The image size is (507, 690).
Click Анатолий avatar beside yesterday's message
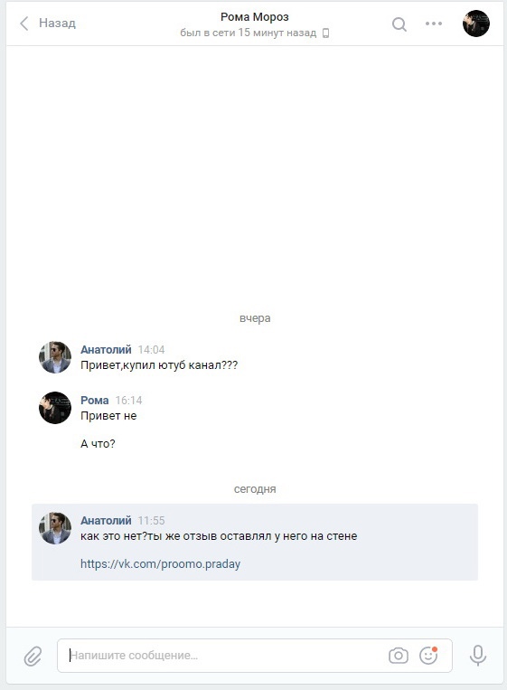point(55,357)
